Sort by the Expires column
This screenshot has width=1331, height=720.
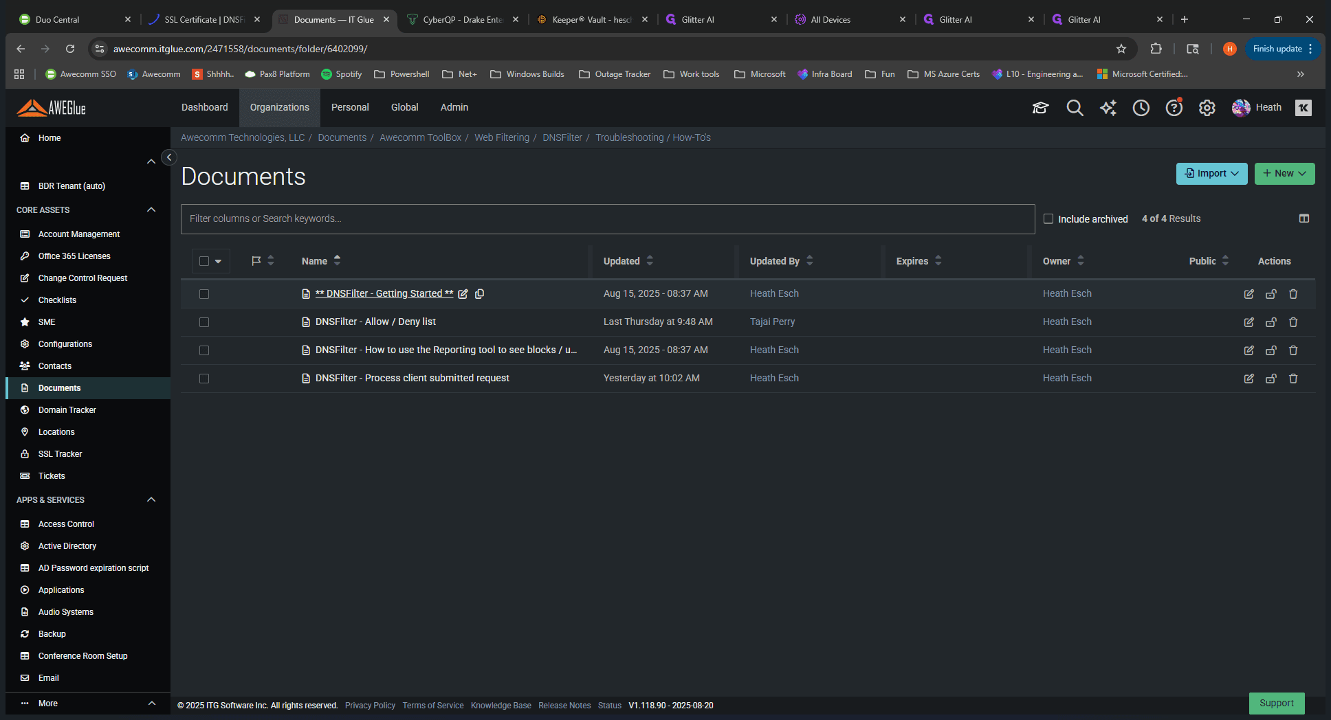tap(919, 261)
